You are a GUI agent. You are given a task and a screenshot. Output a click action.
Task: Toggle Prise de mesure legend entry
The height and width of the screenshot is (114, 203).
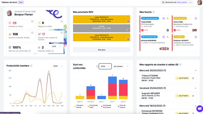coord(122,106)
